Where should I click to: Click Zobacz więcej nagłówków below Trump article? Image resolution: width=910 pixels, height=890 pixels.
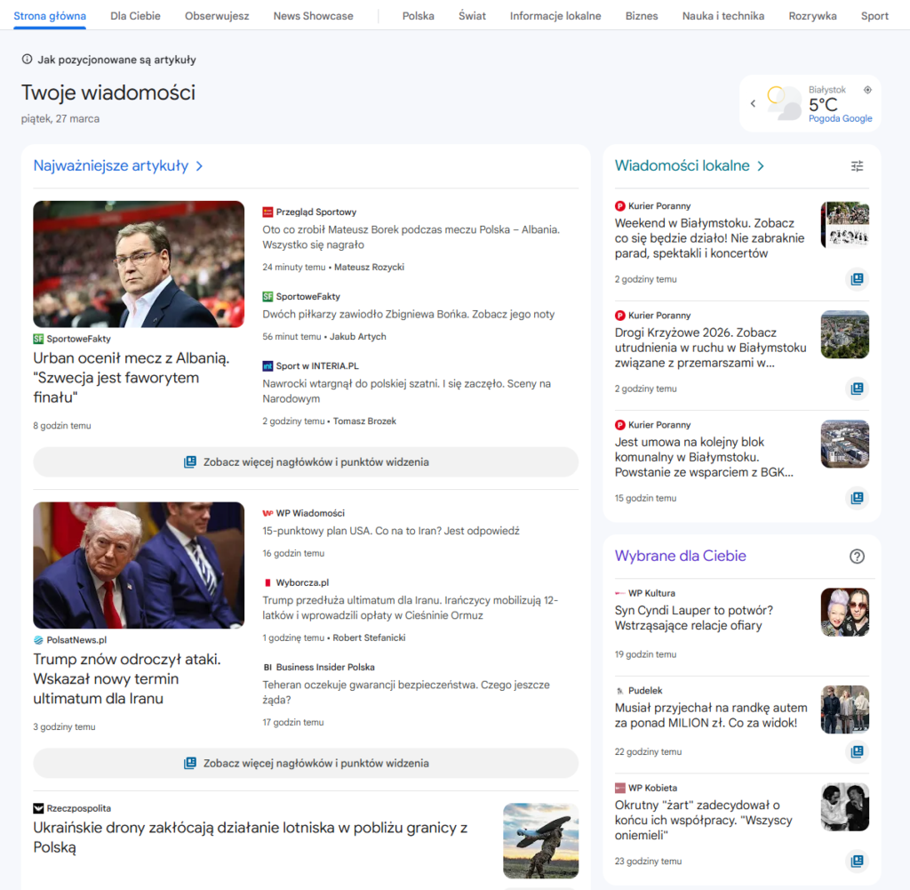click(x=306, y=763)
